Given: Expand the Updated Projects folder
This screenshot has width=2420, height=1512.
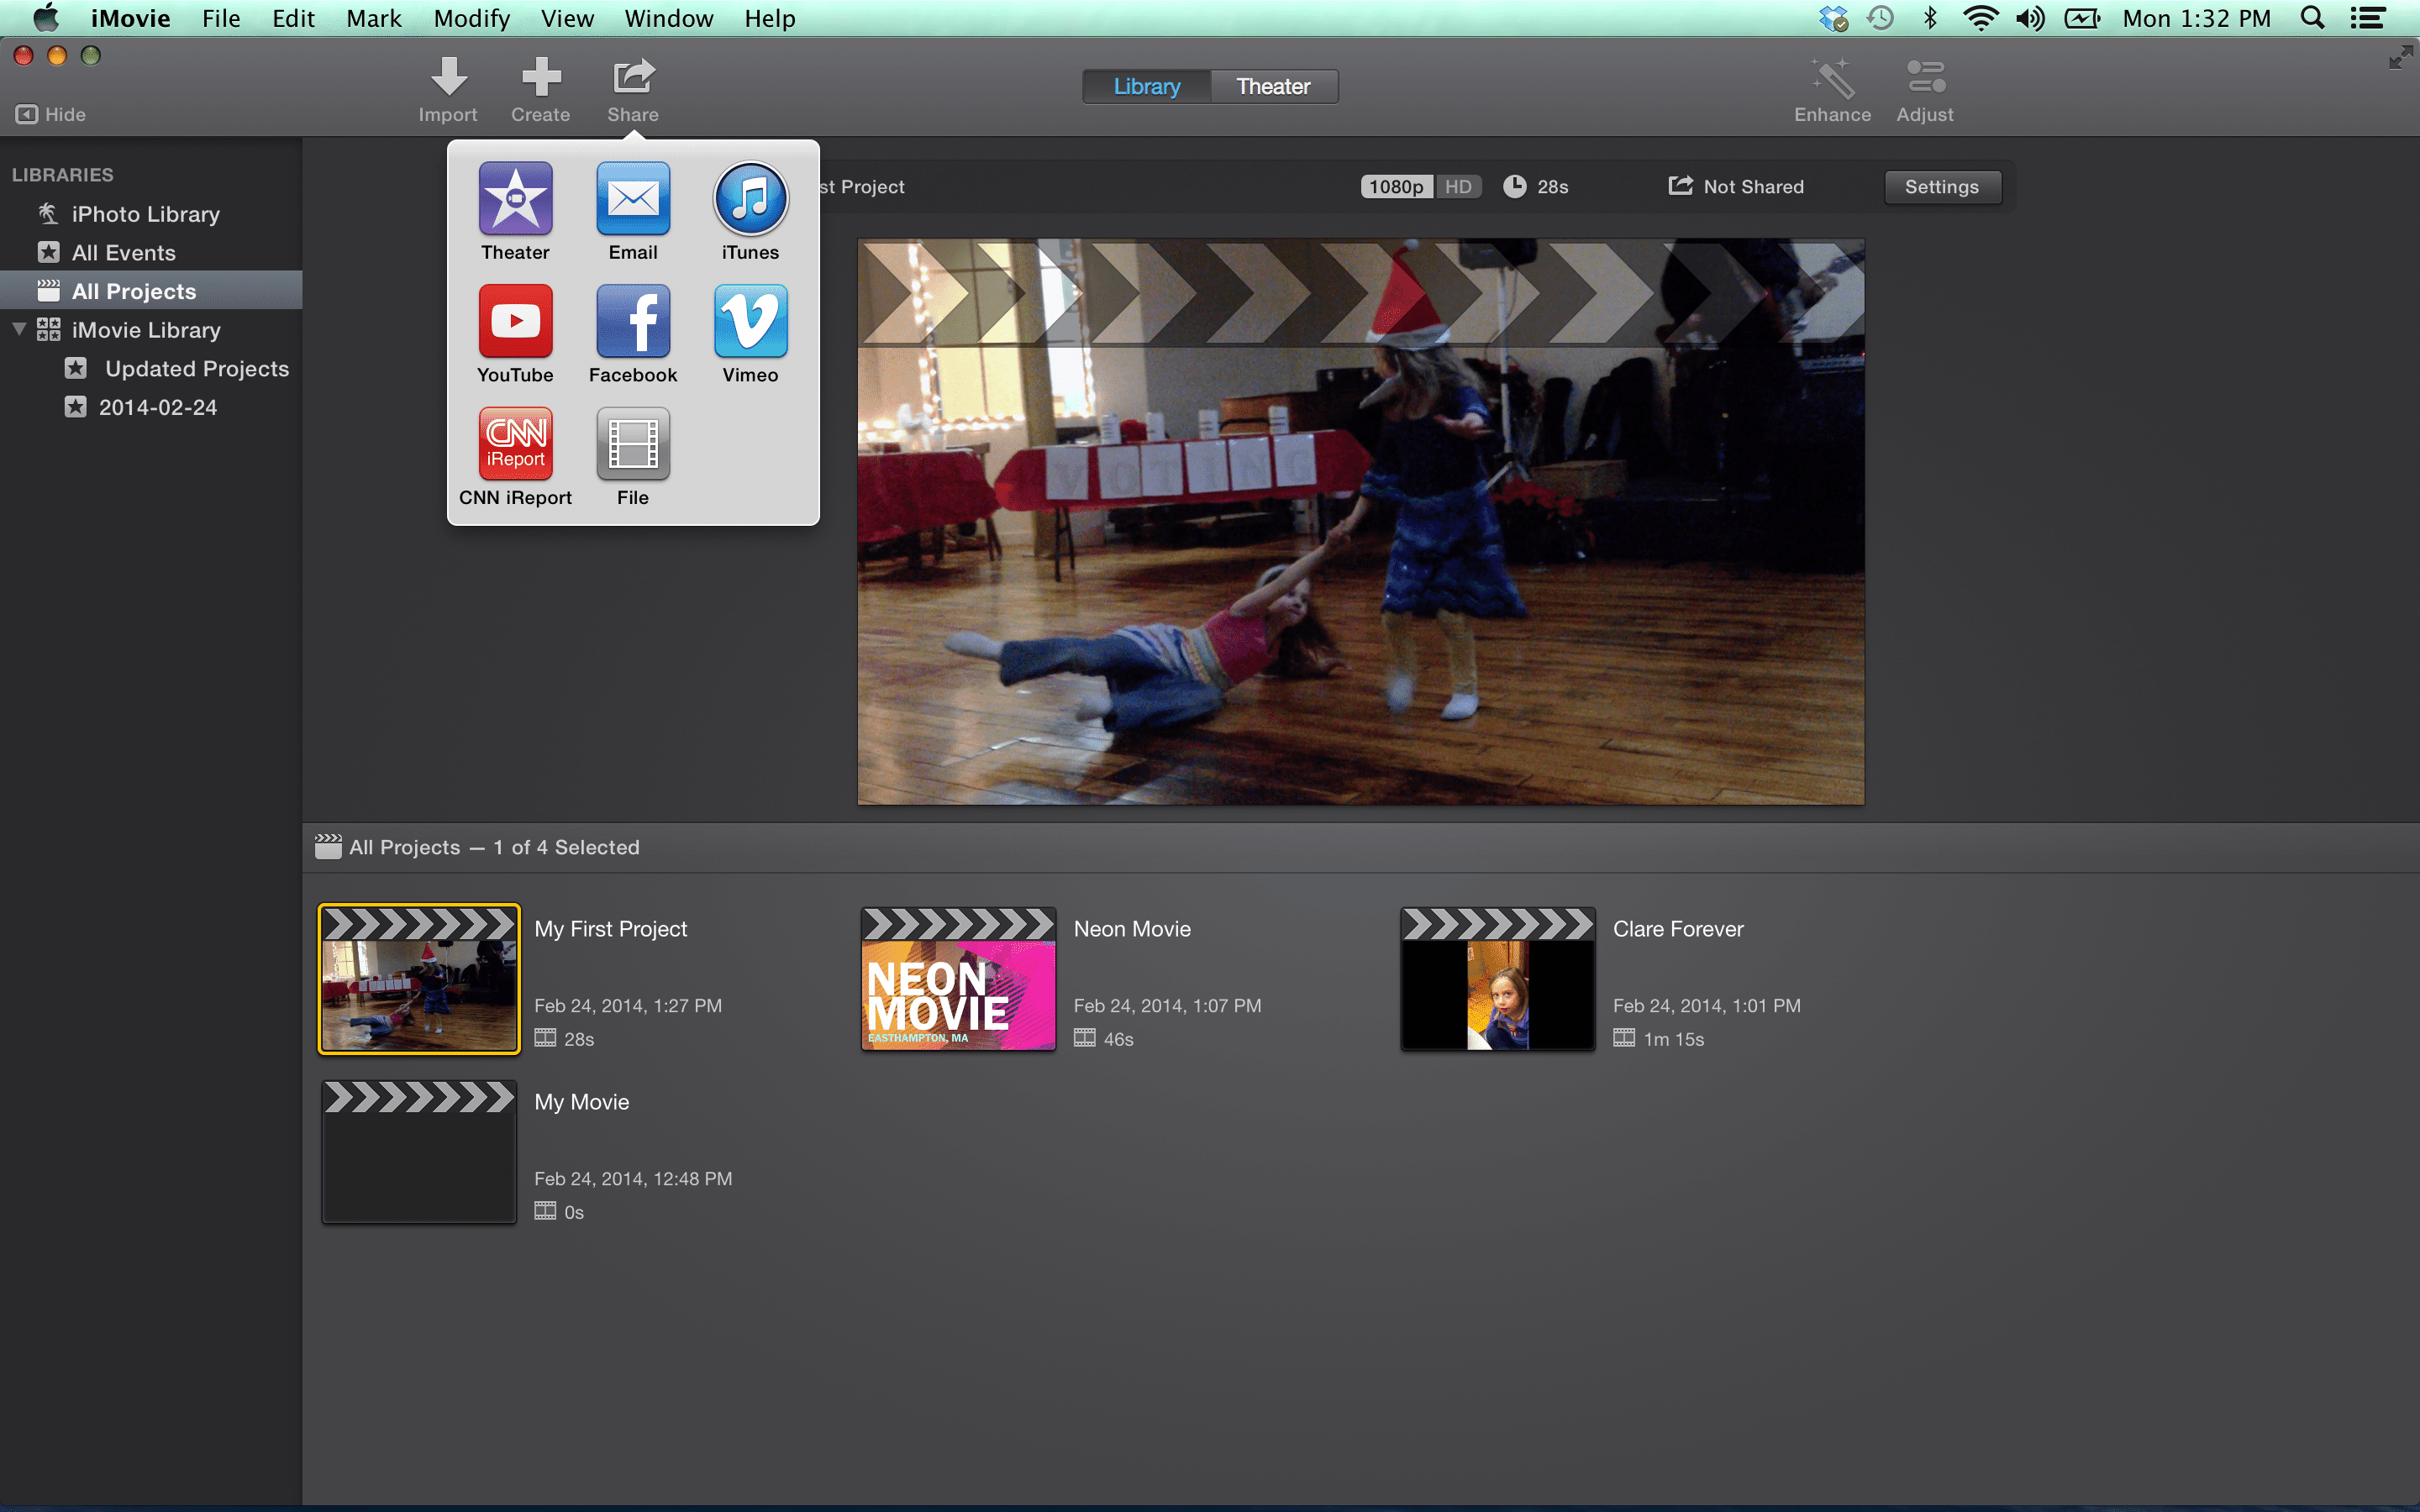Looking at the screenshot, I should (47, 368).
